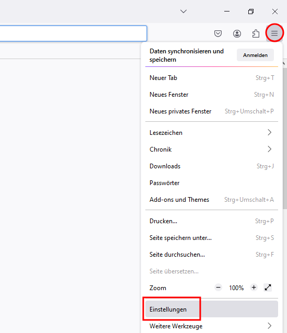This screenshot has width=287, height=333.
Task: Toggle fullscreen with the arrows icon
Action: point(268,288)
